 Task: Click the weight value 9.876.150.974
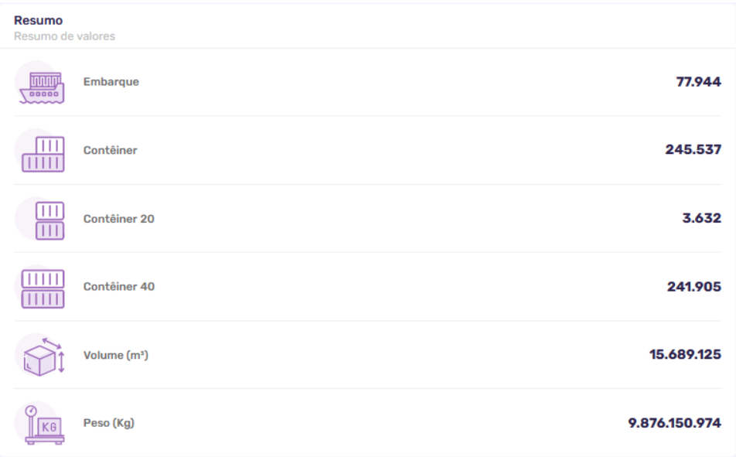(674, 423)
